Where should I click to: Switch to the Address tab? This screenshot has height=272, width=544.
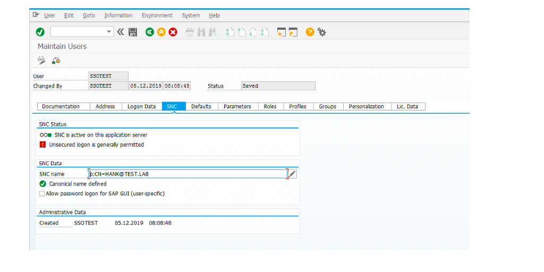tap(106, 106)
